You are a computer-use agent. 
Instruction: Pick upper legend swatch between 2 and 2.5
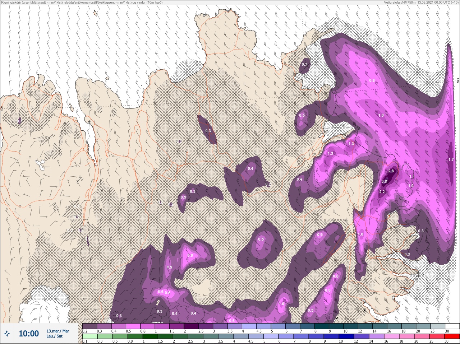[191, 326]
